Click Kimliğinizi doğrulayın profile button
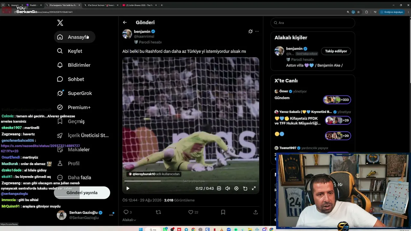 coord(391,12)
